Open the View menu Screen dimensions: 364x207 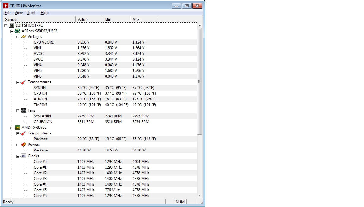[19, 13]
